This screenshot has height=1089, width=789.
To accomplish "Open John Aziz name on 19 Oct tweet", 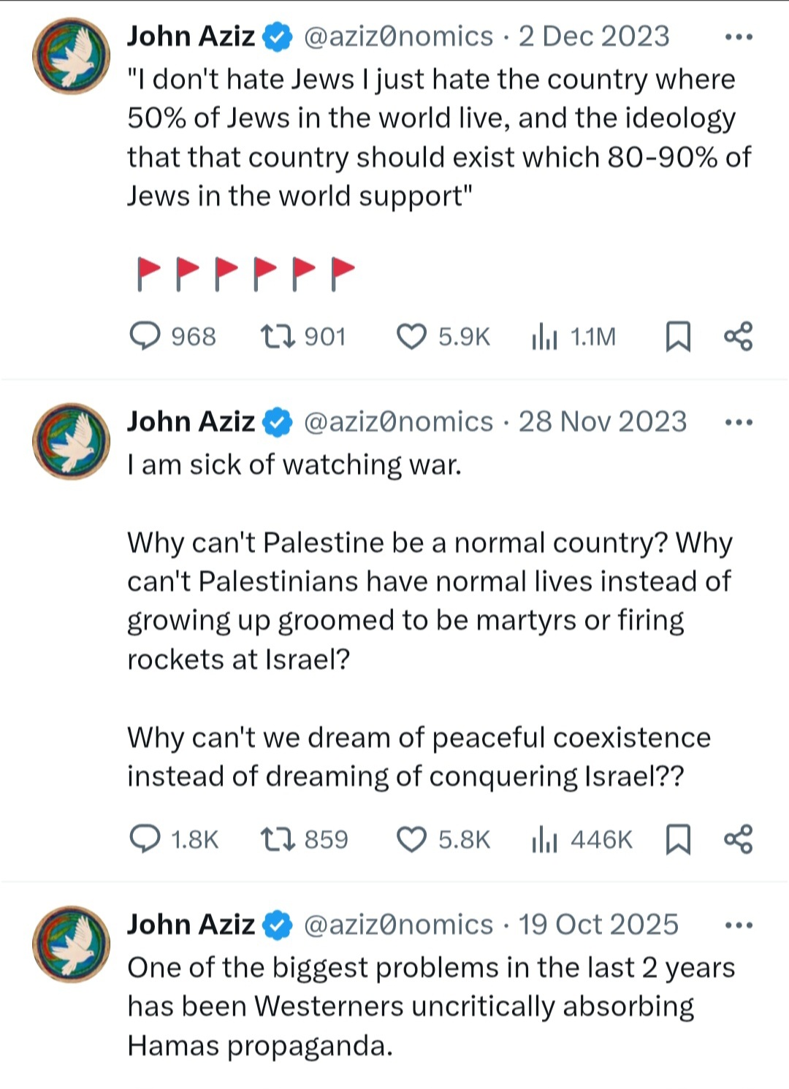I will pos(191,925).
